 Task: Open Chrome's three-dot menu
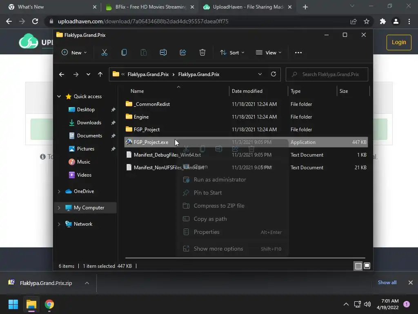[409, 21]
